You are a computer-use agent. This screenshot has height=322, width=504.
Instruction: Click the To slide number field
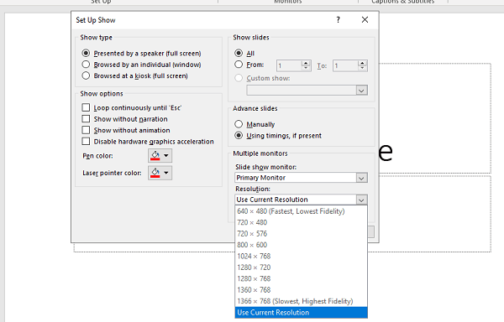click(x=345, y=65)
